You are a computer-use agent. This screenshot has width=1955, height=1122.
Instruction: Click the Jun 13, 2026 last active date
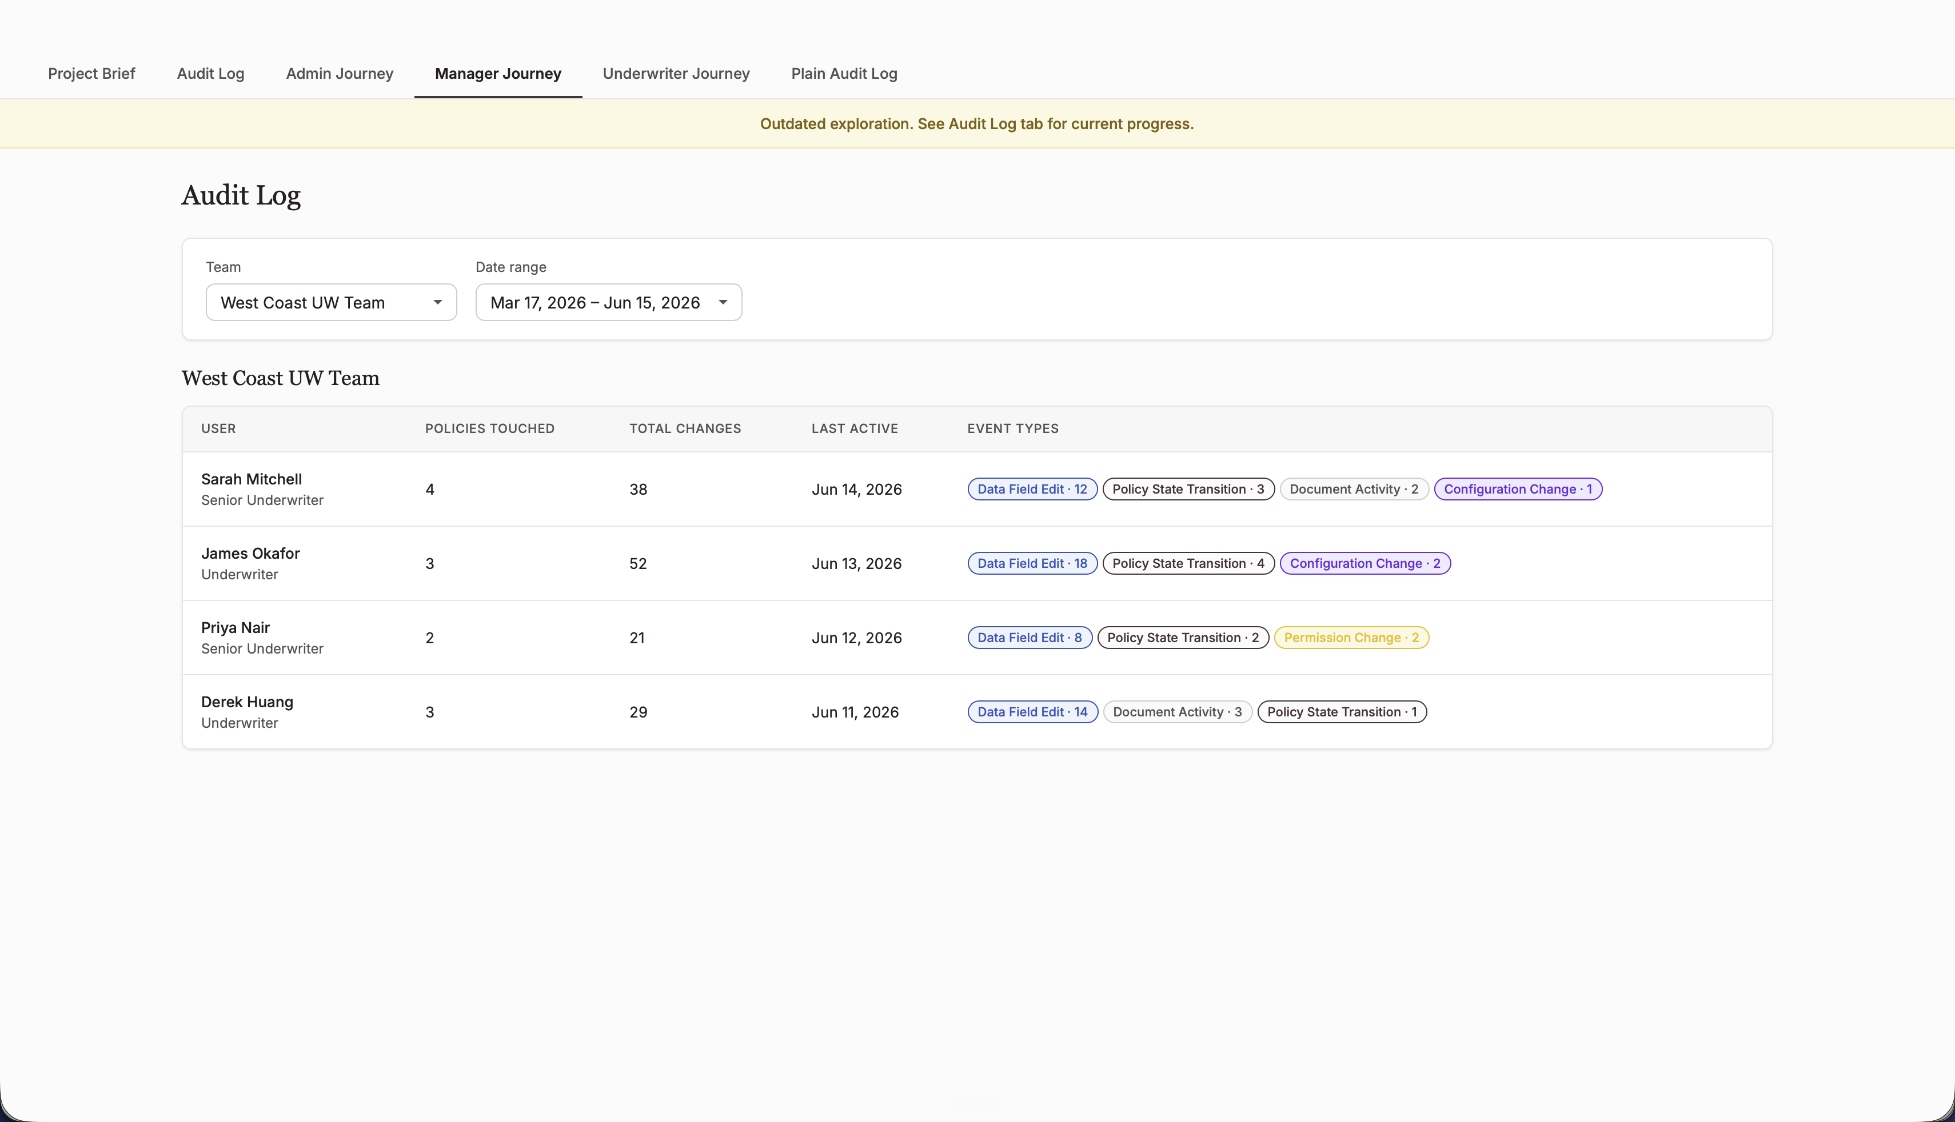(x=856, y=563)
